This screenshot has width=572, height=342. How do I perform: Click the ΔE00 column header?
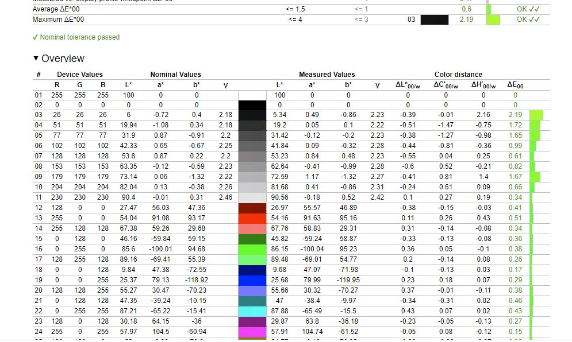coord(515,85)
